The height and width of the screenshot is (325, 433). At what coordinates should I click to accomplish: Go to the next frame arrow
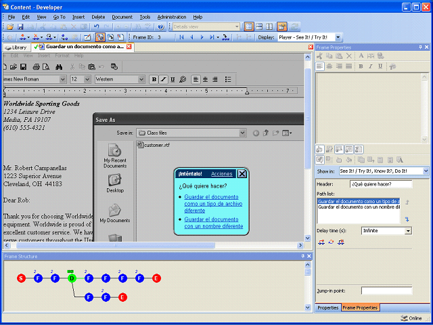[202, 37]
